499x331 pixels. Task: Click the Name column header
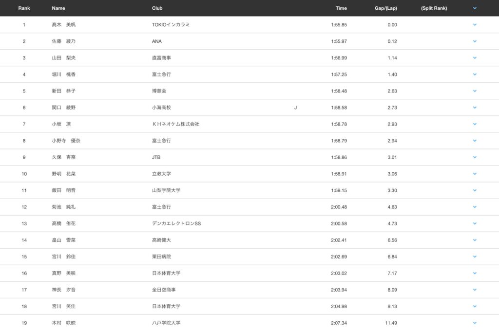[x=58, y=8]
